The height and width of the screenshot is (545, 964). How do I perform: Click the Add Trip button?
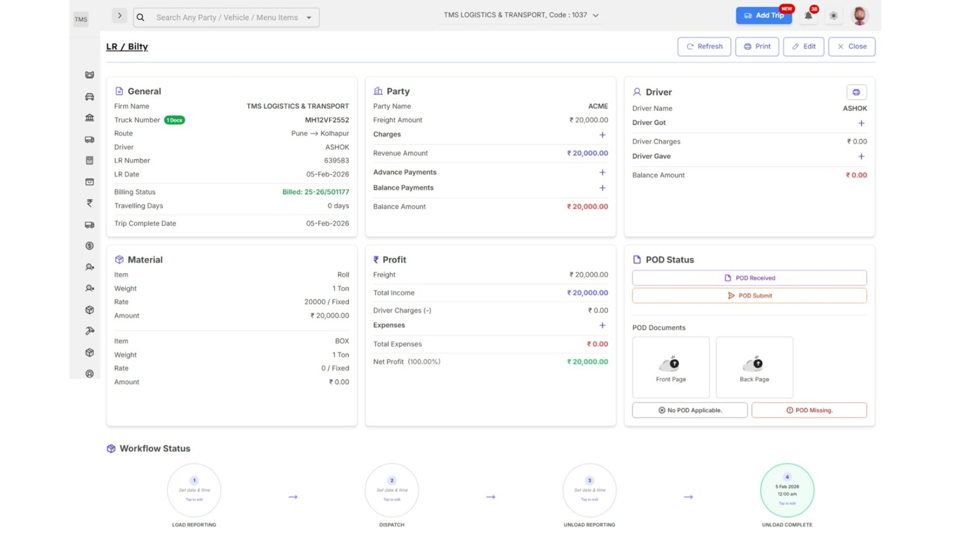(x=763, y=15)
